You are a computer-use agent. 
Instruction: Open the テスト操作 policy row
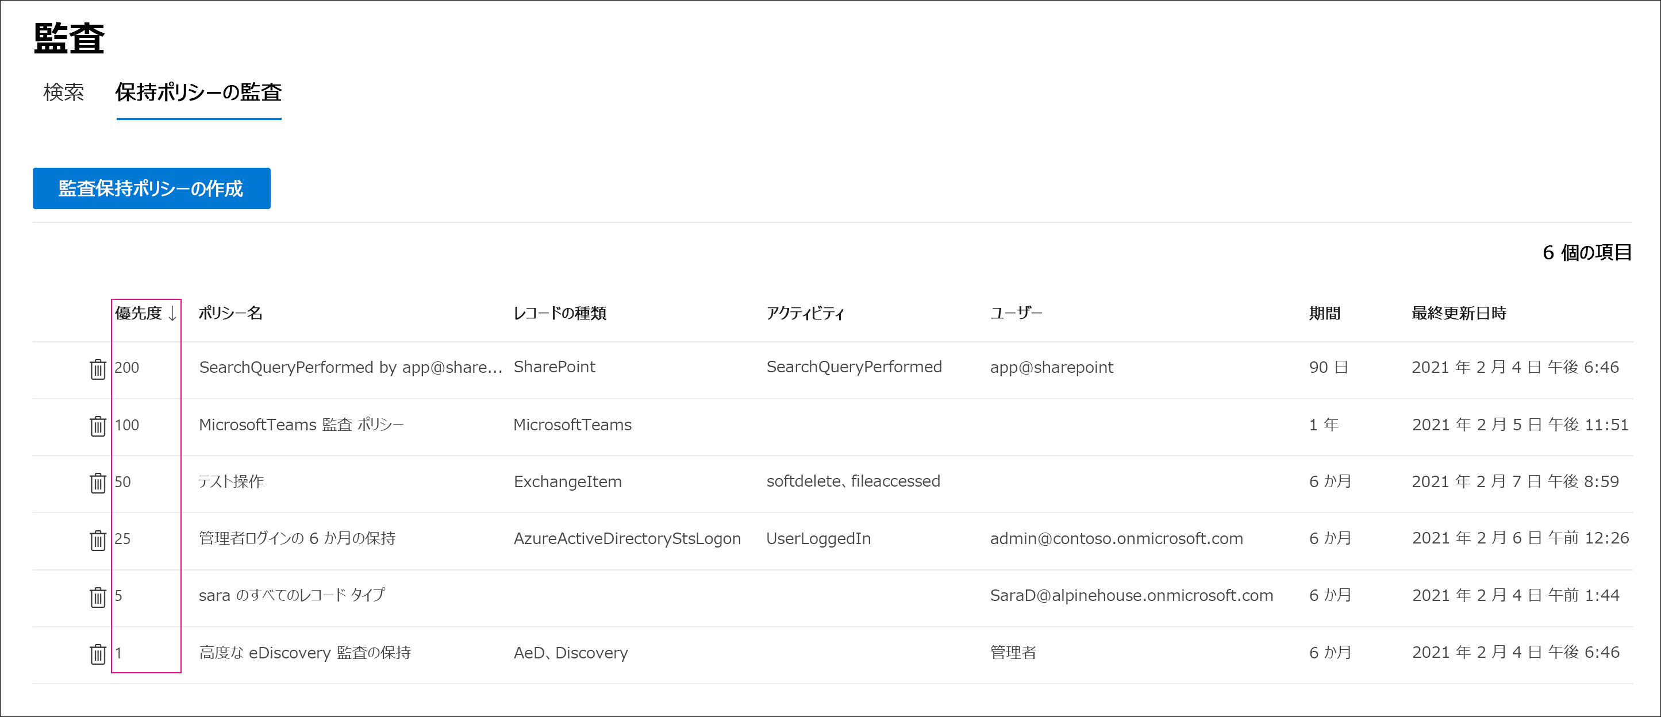pyautogui.click(x=231, y=481)
